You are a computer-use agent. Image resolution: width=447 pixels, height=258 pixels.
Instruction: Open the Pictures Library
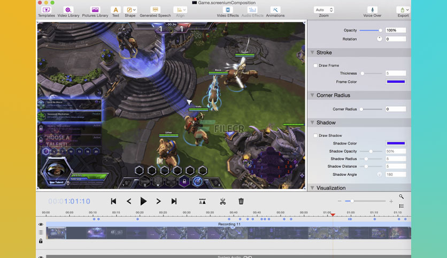[x=95, y=12]
